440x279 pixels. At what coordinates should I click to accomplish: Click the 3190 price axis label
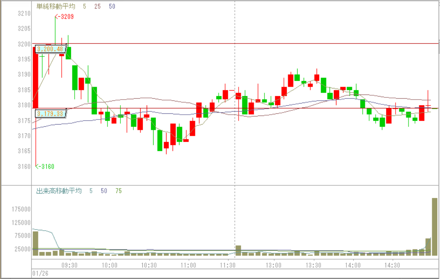(x=24, y=75)
